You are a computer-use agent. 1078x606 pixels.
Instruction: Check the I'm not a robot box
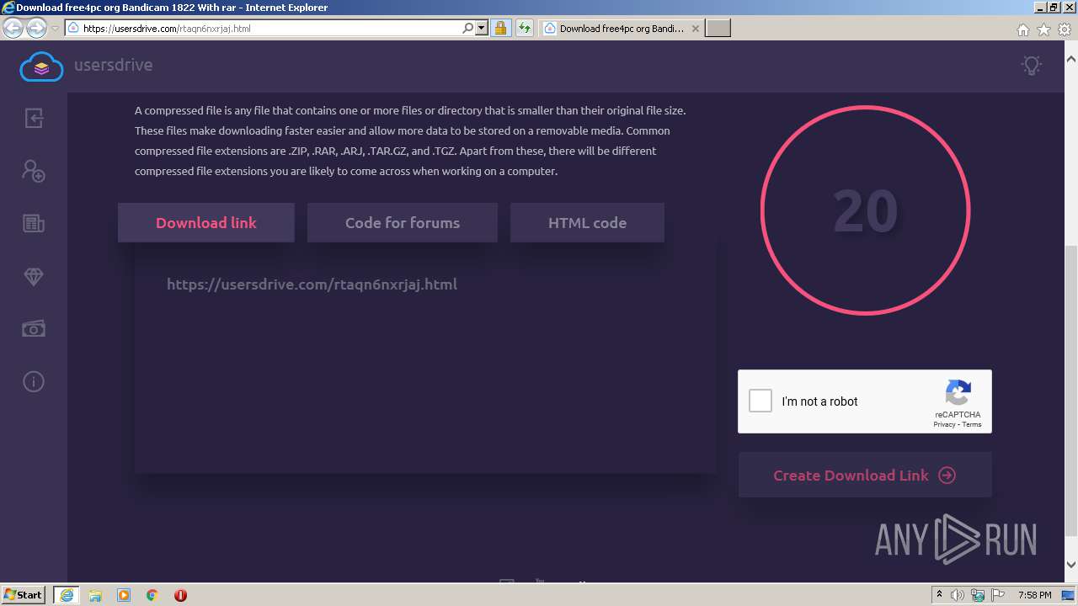tap(760, 401)
